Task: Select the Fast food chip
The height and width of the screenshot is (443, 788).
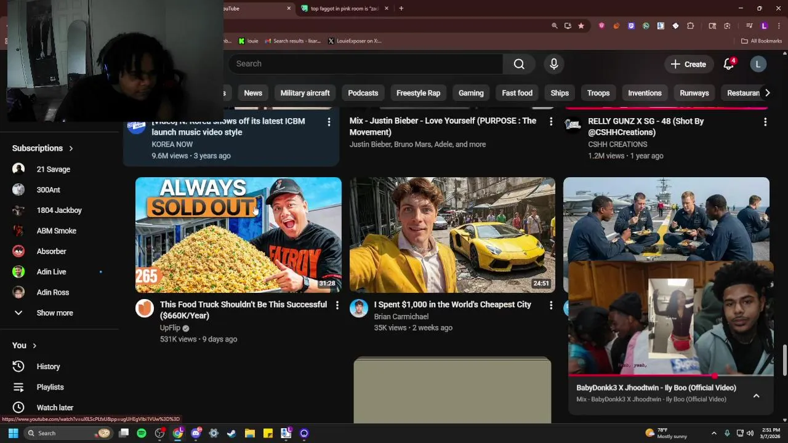Action: tap(517, 93)
